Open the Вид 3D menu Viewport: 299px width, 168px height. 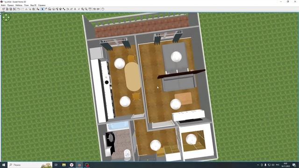33,5
